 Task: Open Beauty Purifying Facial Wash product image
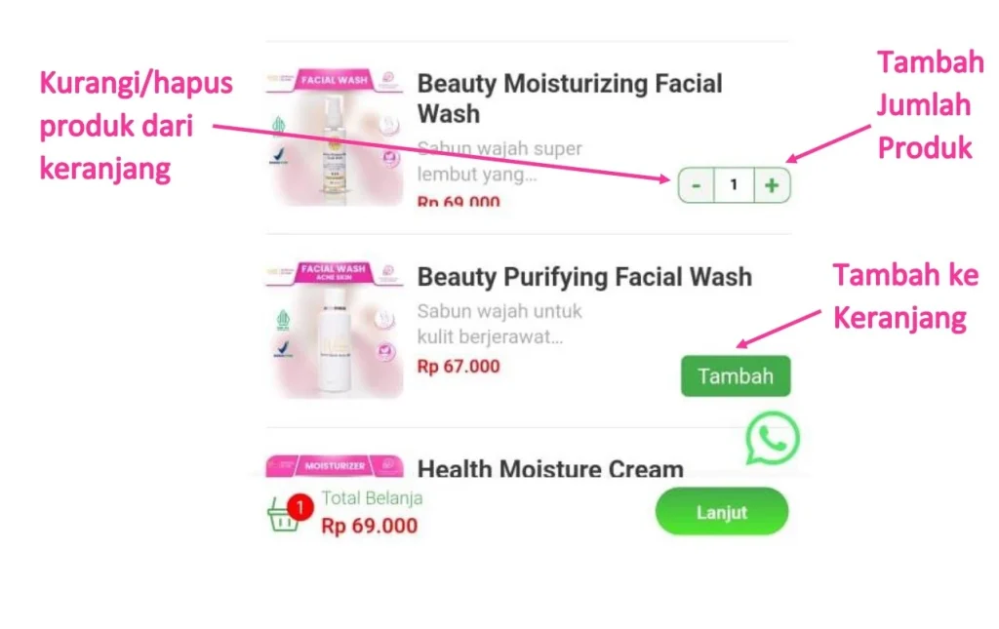(336, 330)
